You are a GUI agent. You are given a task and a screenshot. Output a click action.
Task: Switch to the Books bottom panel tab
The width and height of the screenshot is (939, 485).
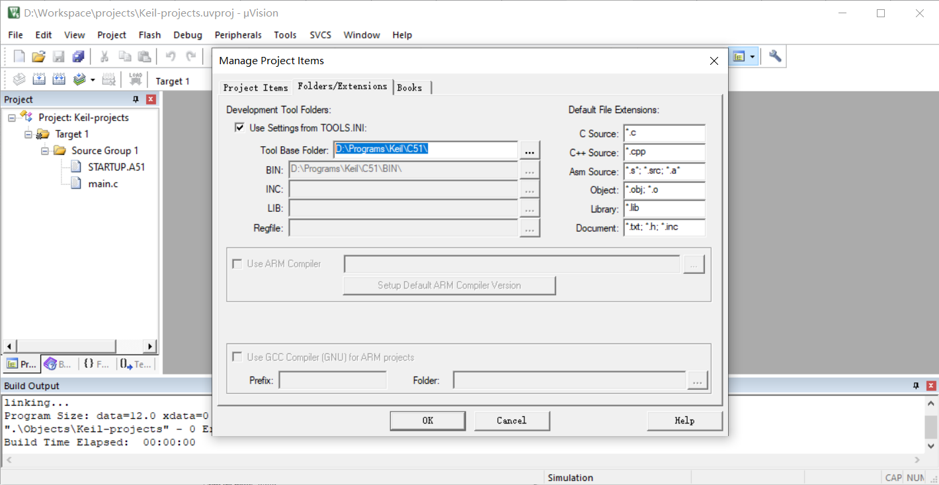click(x=58, y=364)
